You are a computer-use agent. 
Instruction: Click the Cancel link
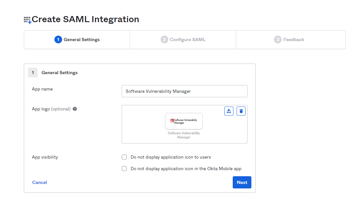(40, 182)
